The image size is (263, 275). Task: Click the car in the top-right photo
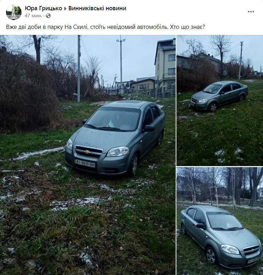click(219, 96)
